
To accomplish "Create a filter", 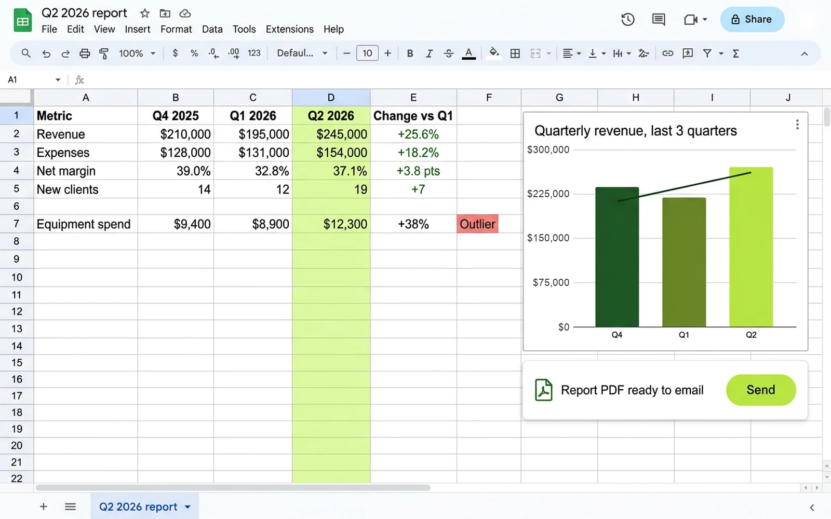I will click(707, 53).
